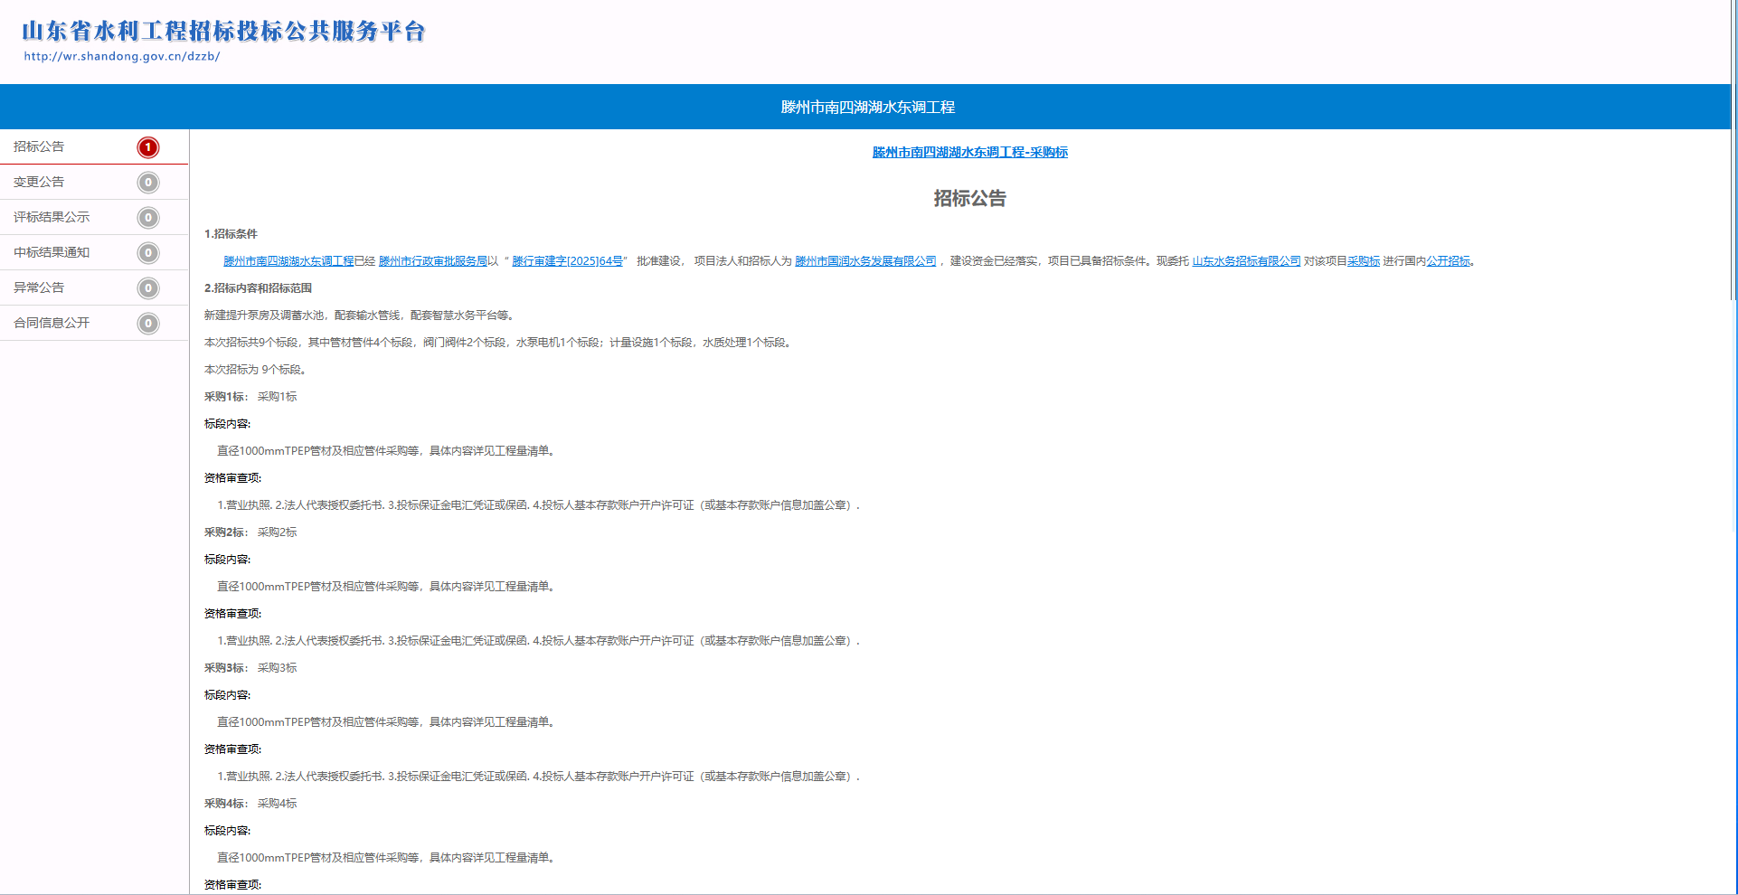The width and height of the screenshot is (1738, 895).
Task: Select 评标结果公示 in the sidebar
Action: 52,217
